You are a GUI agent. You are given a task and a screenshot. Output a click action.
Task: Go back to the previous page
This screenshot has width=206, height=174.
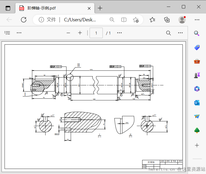click(x=9, y=20)
